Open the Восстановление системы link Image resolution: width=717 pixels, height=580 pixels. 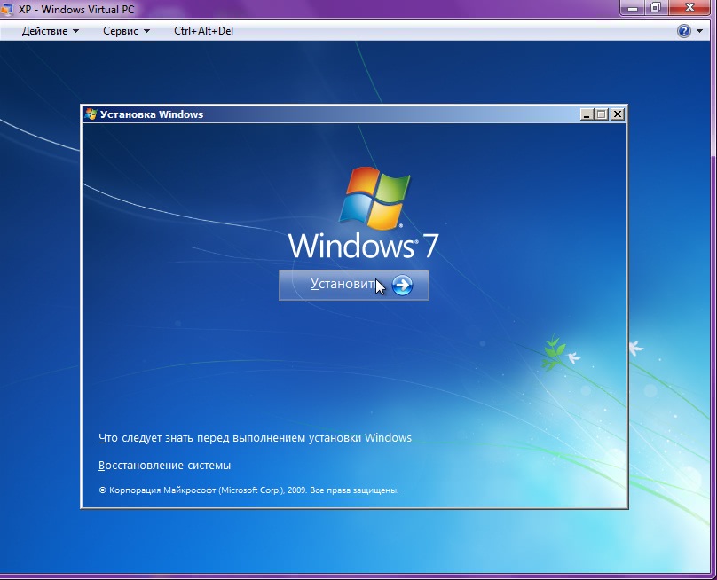click(x=165, y=466)
